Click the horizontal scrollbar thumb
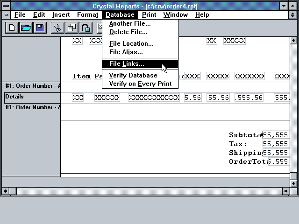The width and height of the screenshot is (299, 224). (x=13, y=191)
